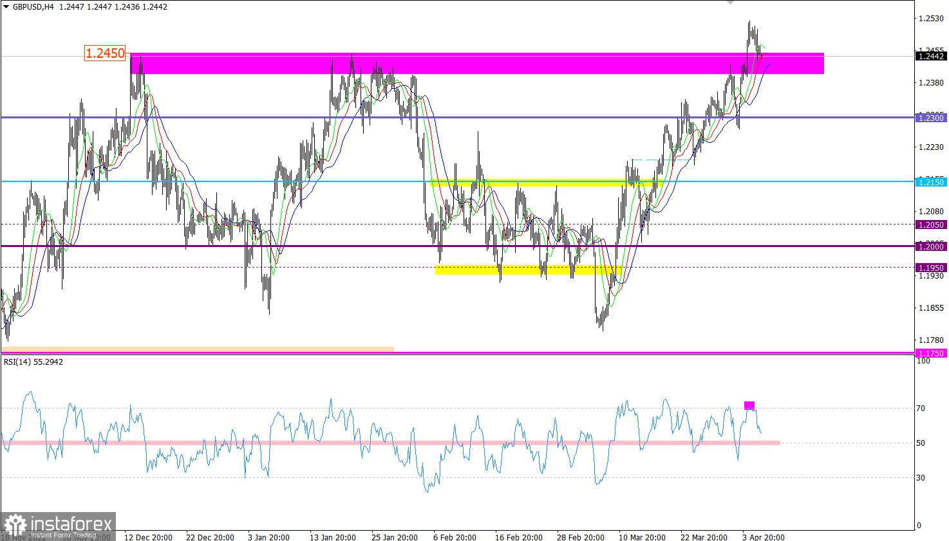This screenshot has width=949, height=541.
Task: Click the 3 Apr 20:00 date label
Action: 764,537
